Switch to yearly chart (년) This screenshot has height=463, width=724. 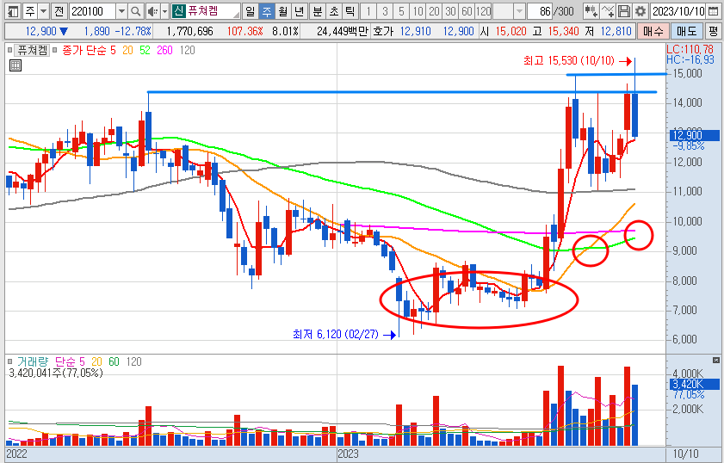coord(300,11)
